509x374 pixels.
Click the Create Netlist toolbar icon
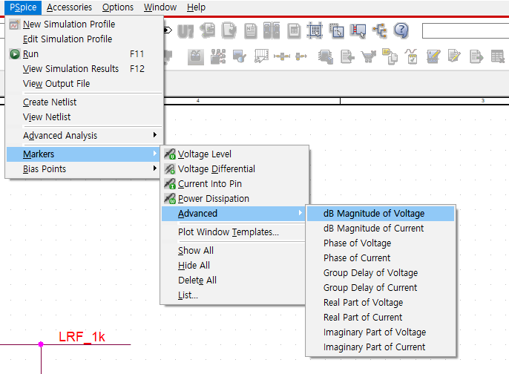251,31
